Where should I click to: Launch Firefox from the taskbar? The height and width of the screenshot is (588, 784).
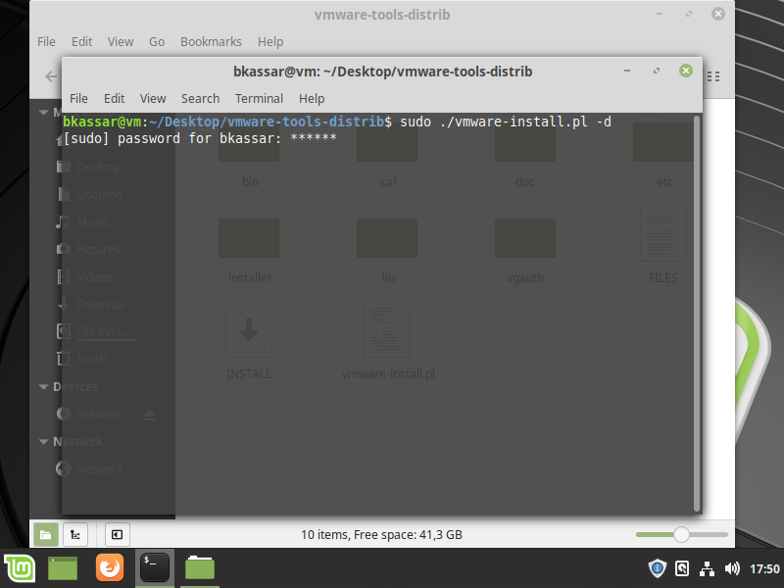coord(110,568)
